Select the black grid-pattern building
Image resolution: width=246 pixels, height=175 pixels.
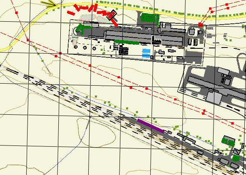[124, 50]
